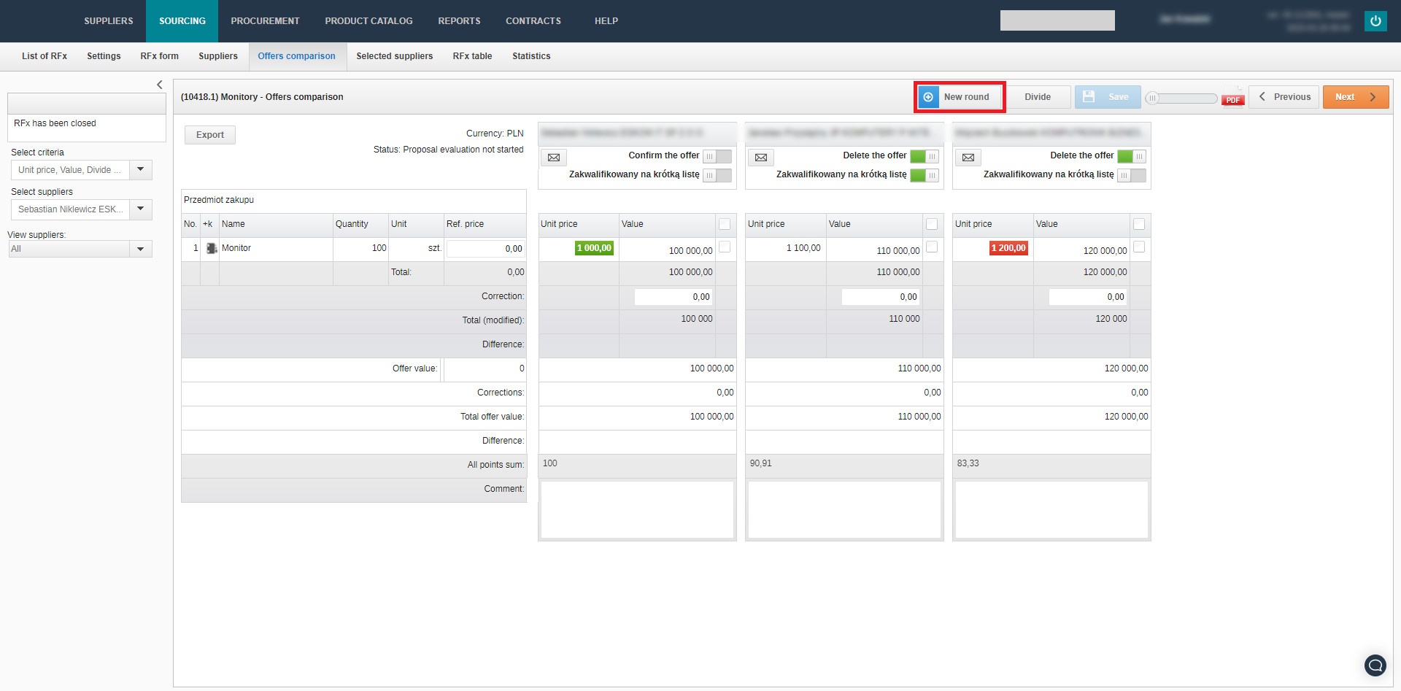Check Monitor row checkbox for first supplier
Screen dimensions: 1401x691
pyautogui.click(x=725, y=247)
